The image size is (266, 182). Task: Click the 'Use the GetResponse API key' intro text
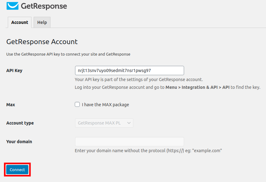[68, 54]
